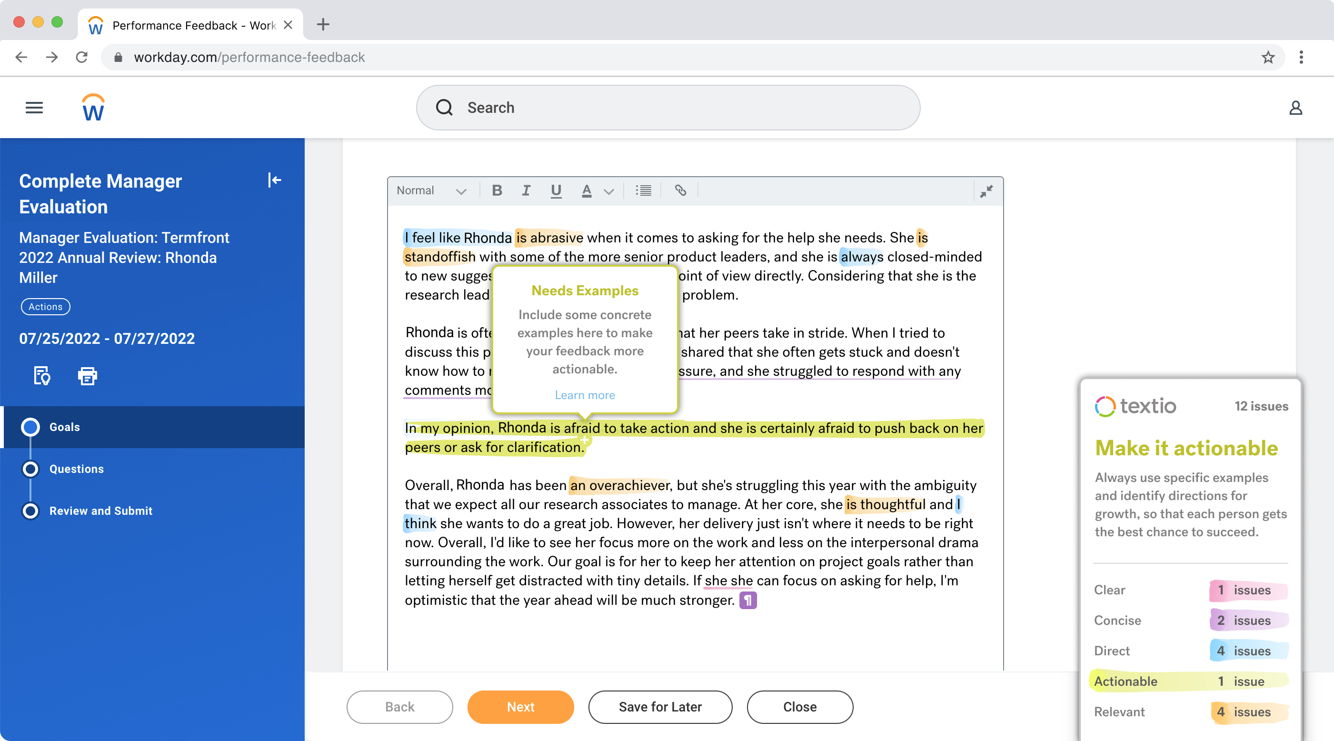Image resolution: width=1334 pixels, height=741 pixels.
Task: Apply italic formatting
Action: coord(526,190)
